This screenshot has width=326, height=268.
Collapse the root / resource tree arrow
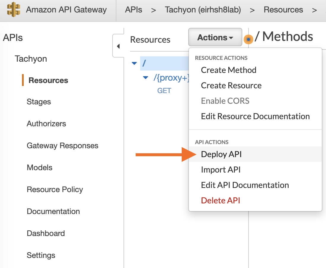click(134, 63)
